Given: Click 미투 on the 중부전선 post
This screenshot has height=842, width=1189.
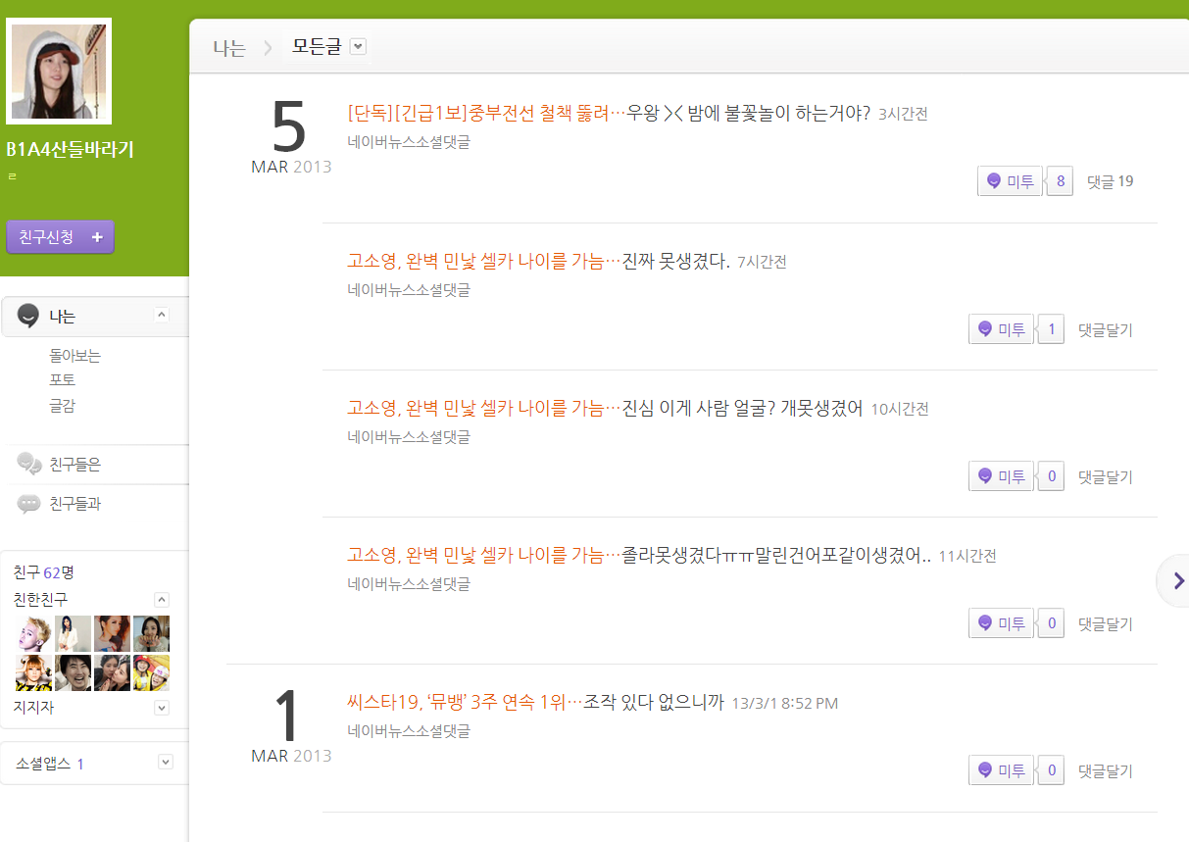Looking at the screenshot, I should tap(1010, 181).
